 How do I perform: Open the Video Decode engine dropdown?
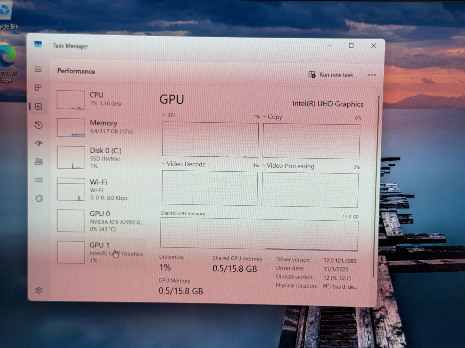pyautogui.click(x=164, y=164)
